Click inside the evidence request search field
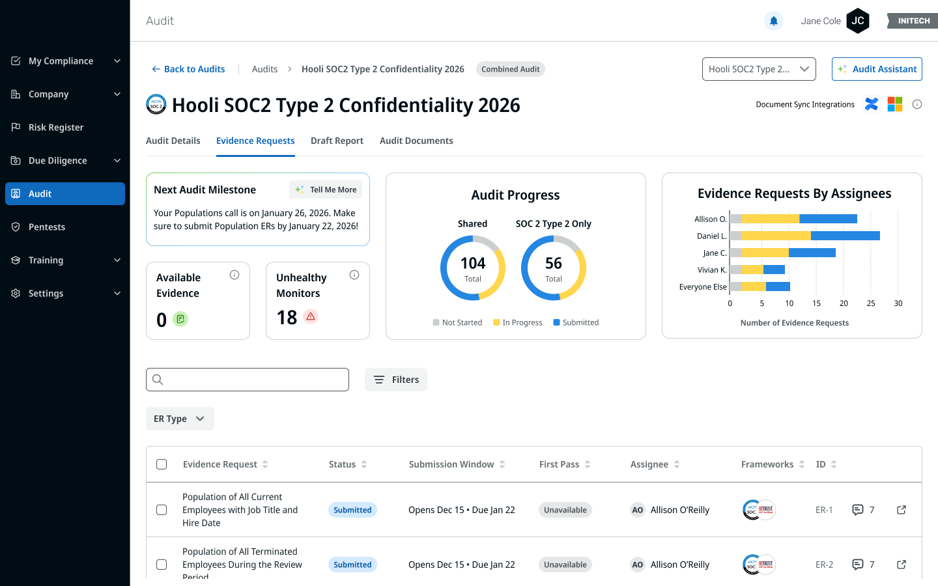The width and height of the screenshot is (938, 586). (248, 380)
